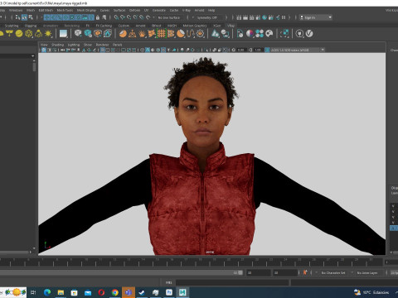Open the No Live Surface field
The image size is (398, 298).
[x=169, y=17]
